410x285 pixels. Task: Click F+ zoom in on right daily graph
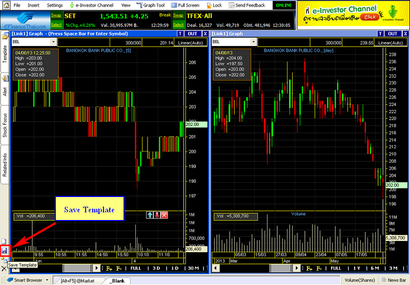point(310,268)
